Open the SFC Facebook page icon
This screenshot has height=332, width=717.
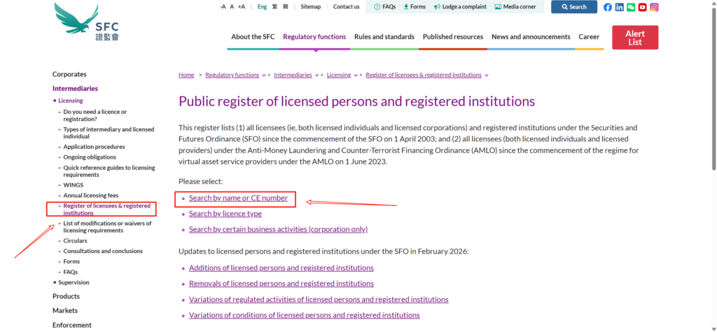tap(608, 7)
